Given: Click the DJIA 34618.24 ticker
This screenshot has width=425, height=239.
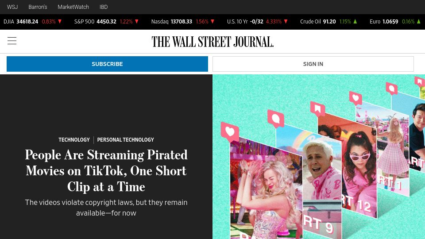Looking at the screenshot, I should tap(32, 21).
